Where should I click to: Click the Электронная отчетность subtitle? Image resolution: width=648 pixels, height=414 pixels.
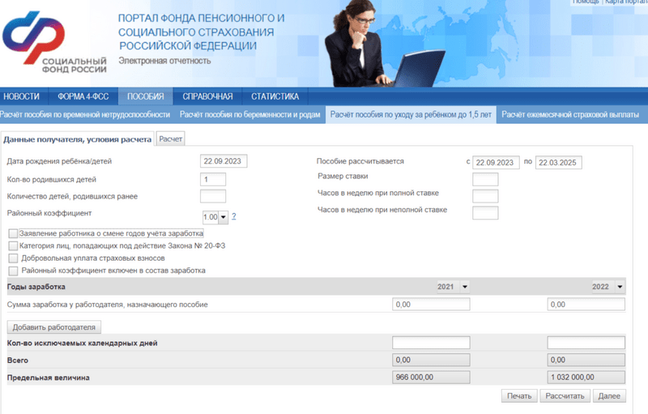coord(164,61)
